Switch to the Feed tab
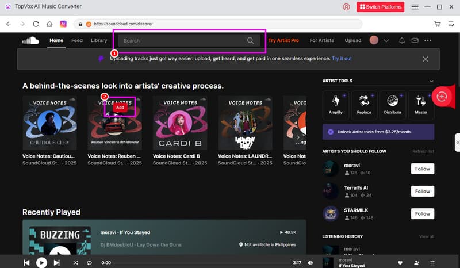The image size is (460, 268). [x=77, y=40]
